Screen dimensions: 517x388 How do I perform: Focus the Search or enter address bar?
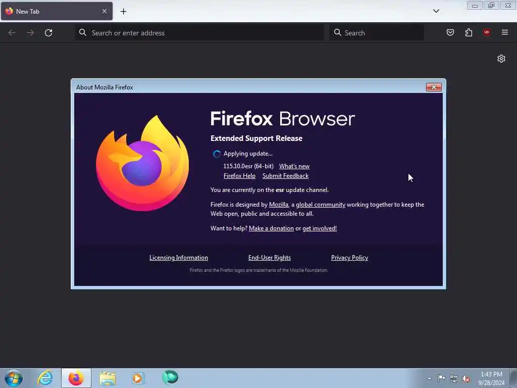click(x=199, y=33)
